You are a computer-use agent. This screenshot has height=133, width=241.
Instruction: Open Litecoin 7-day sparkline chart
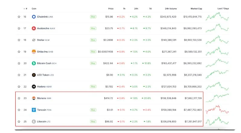pos(217,121)
